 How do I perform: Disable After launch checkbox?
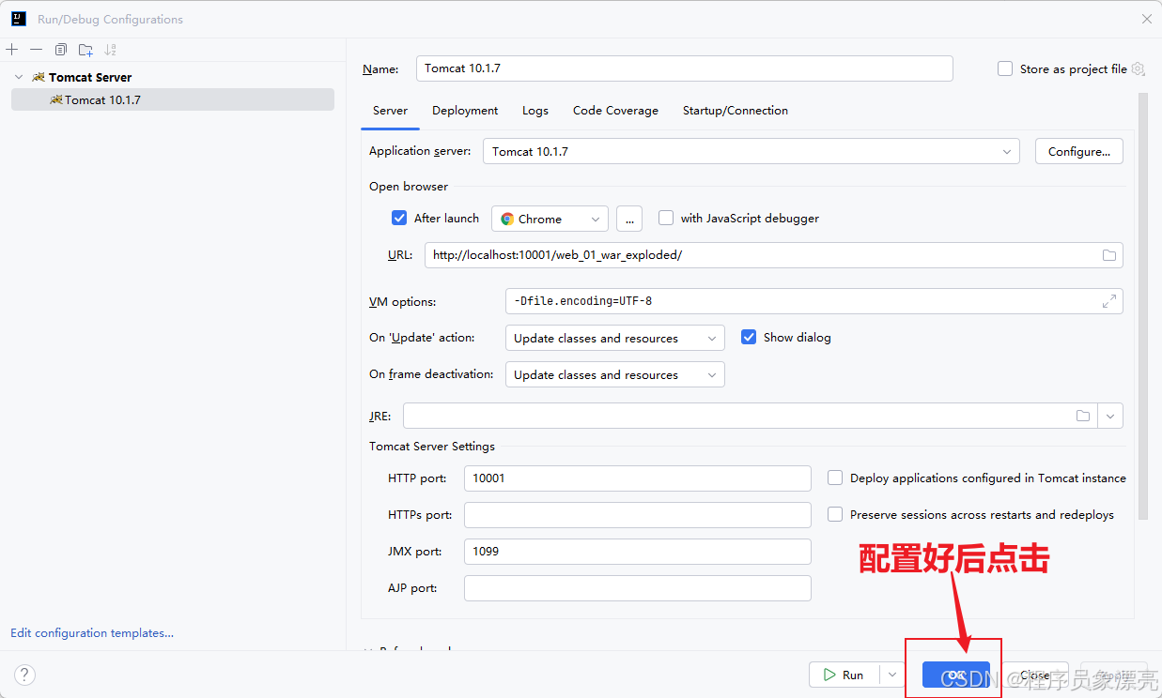(x=399, y=218)
